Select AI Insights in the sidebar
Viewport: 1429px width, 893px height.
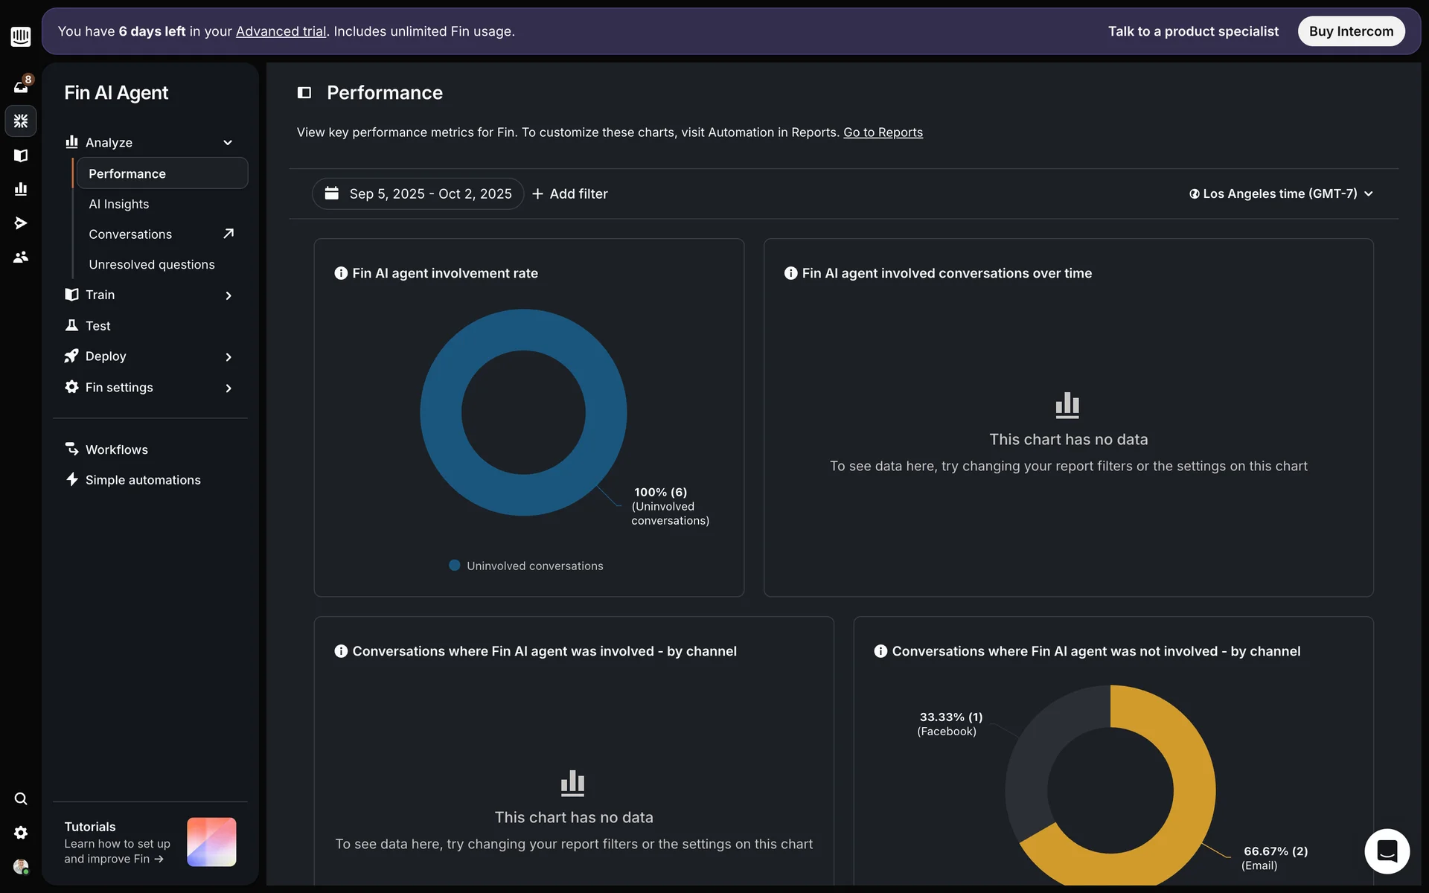pyautogui.click(x=119, y=204)
